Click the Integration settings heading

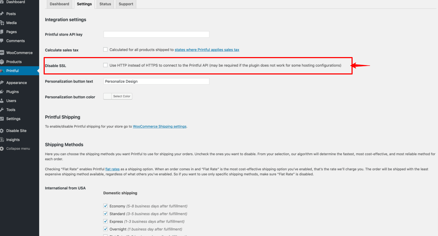click(x=66, y=20)
